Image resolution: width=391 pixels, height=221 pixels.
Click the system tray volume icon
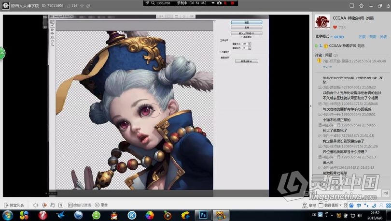359,215
